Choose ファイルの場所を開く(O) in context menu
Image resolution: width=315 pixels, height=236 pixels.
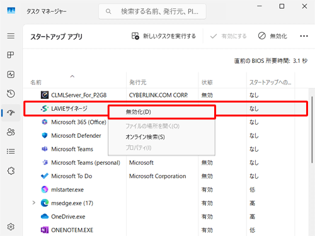[161, 126]
